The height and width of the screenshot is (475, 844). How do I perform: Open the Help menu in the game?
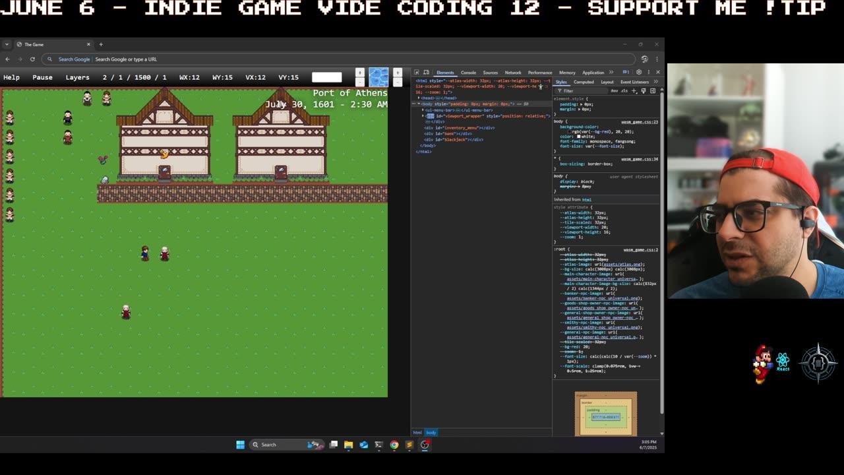tap(11, 77)
